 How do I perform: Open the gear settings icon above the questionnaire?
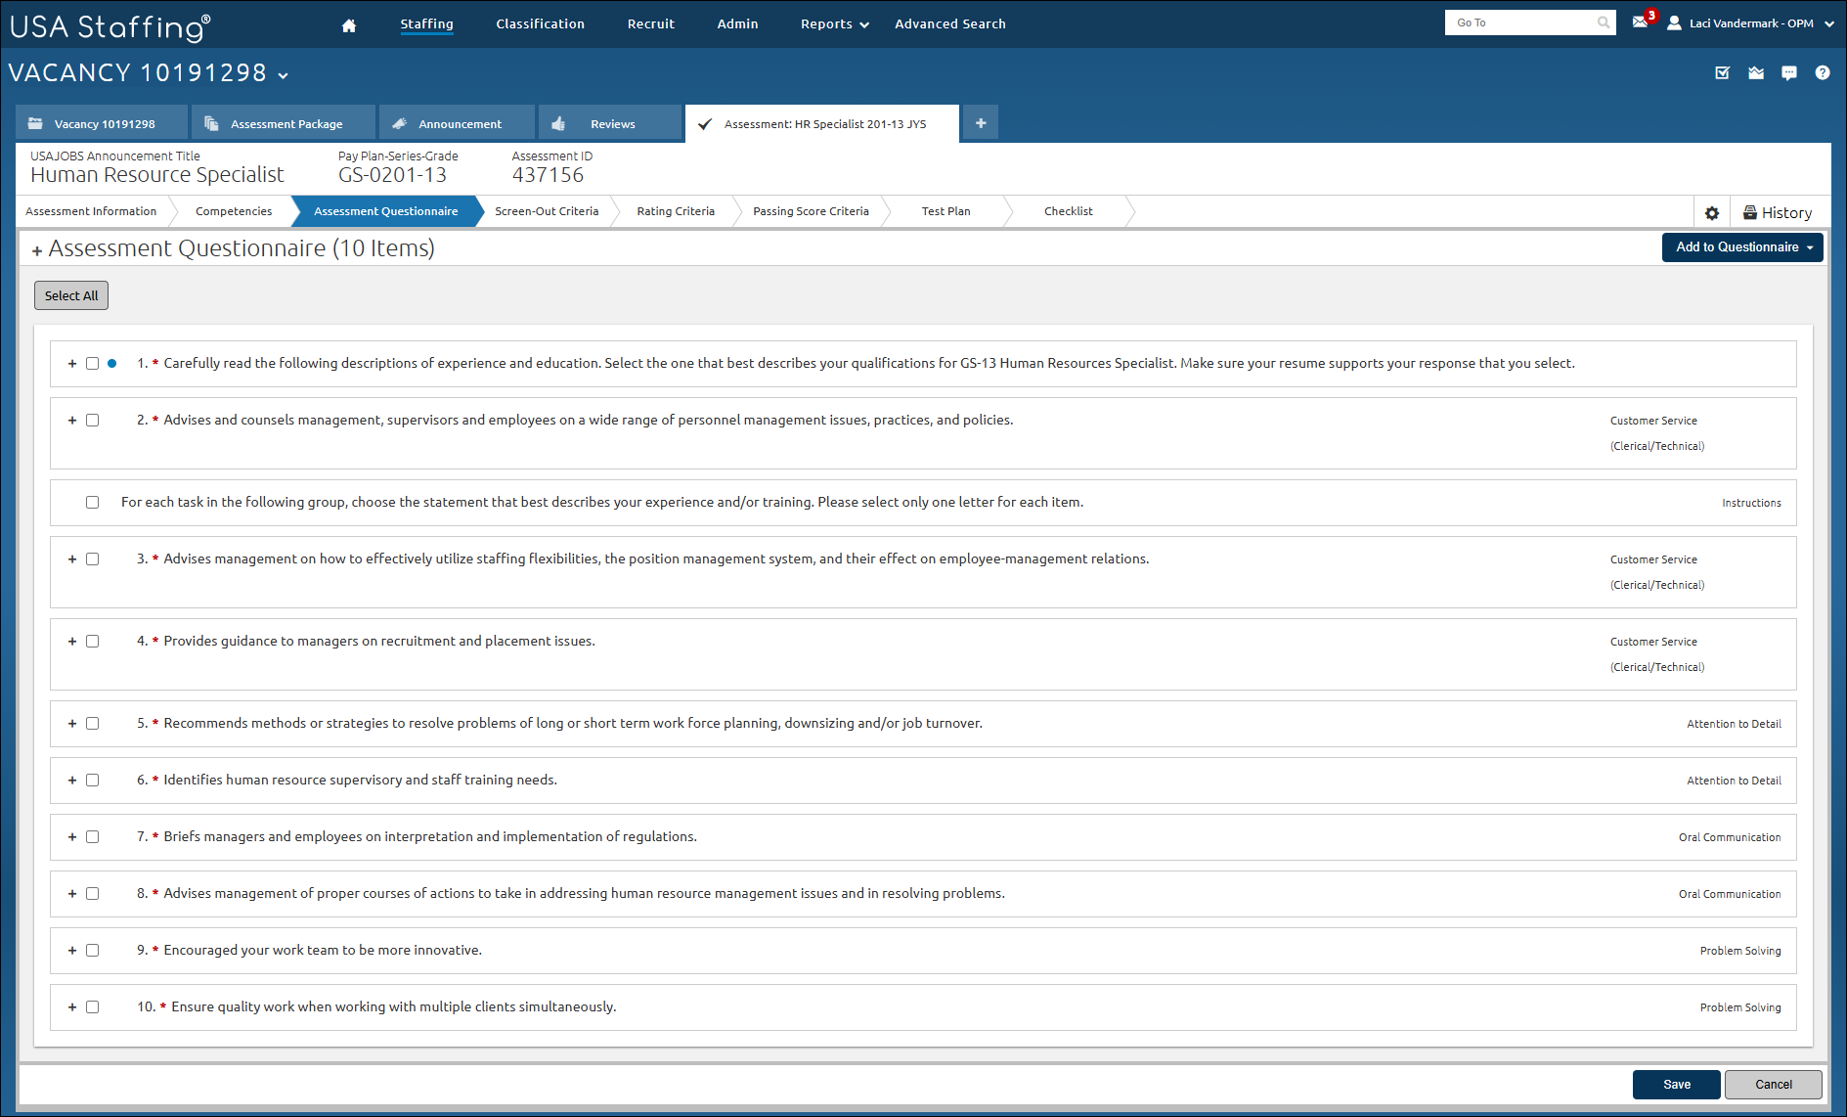point(1712,211)
